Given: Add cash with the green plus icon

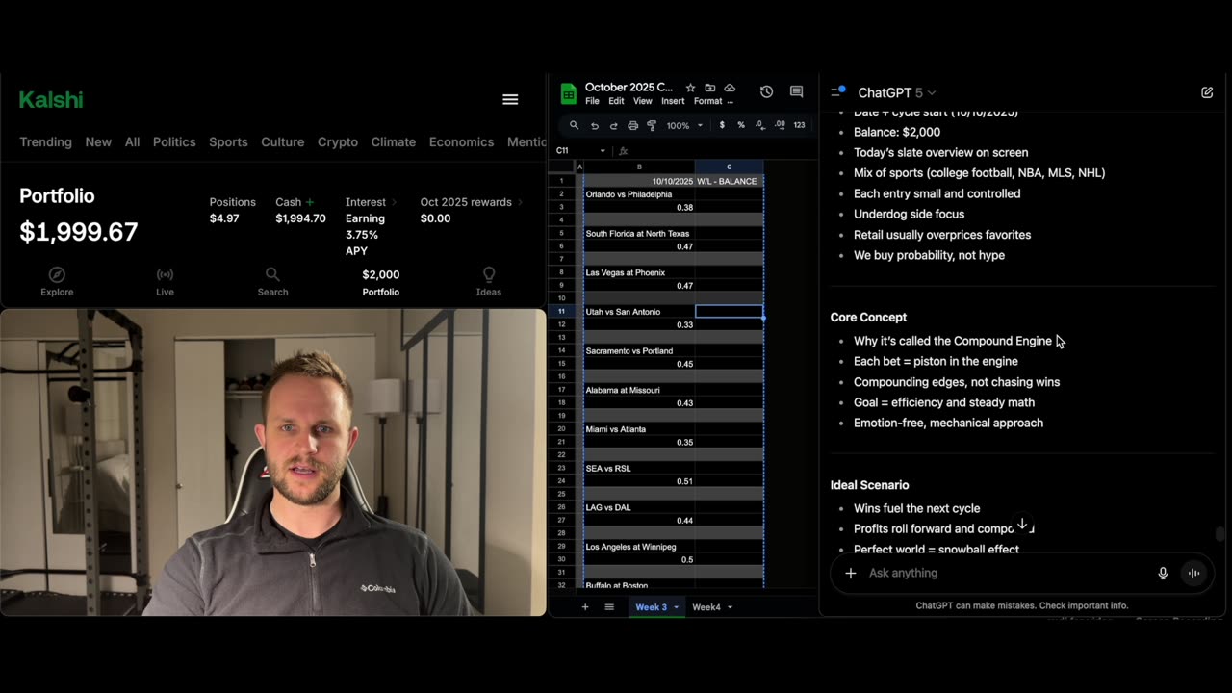Looking at the screenshot, I should (x=310, y=202).
